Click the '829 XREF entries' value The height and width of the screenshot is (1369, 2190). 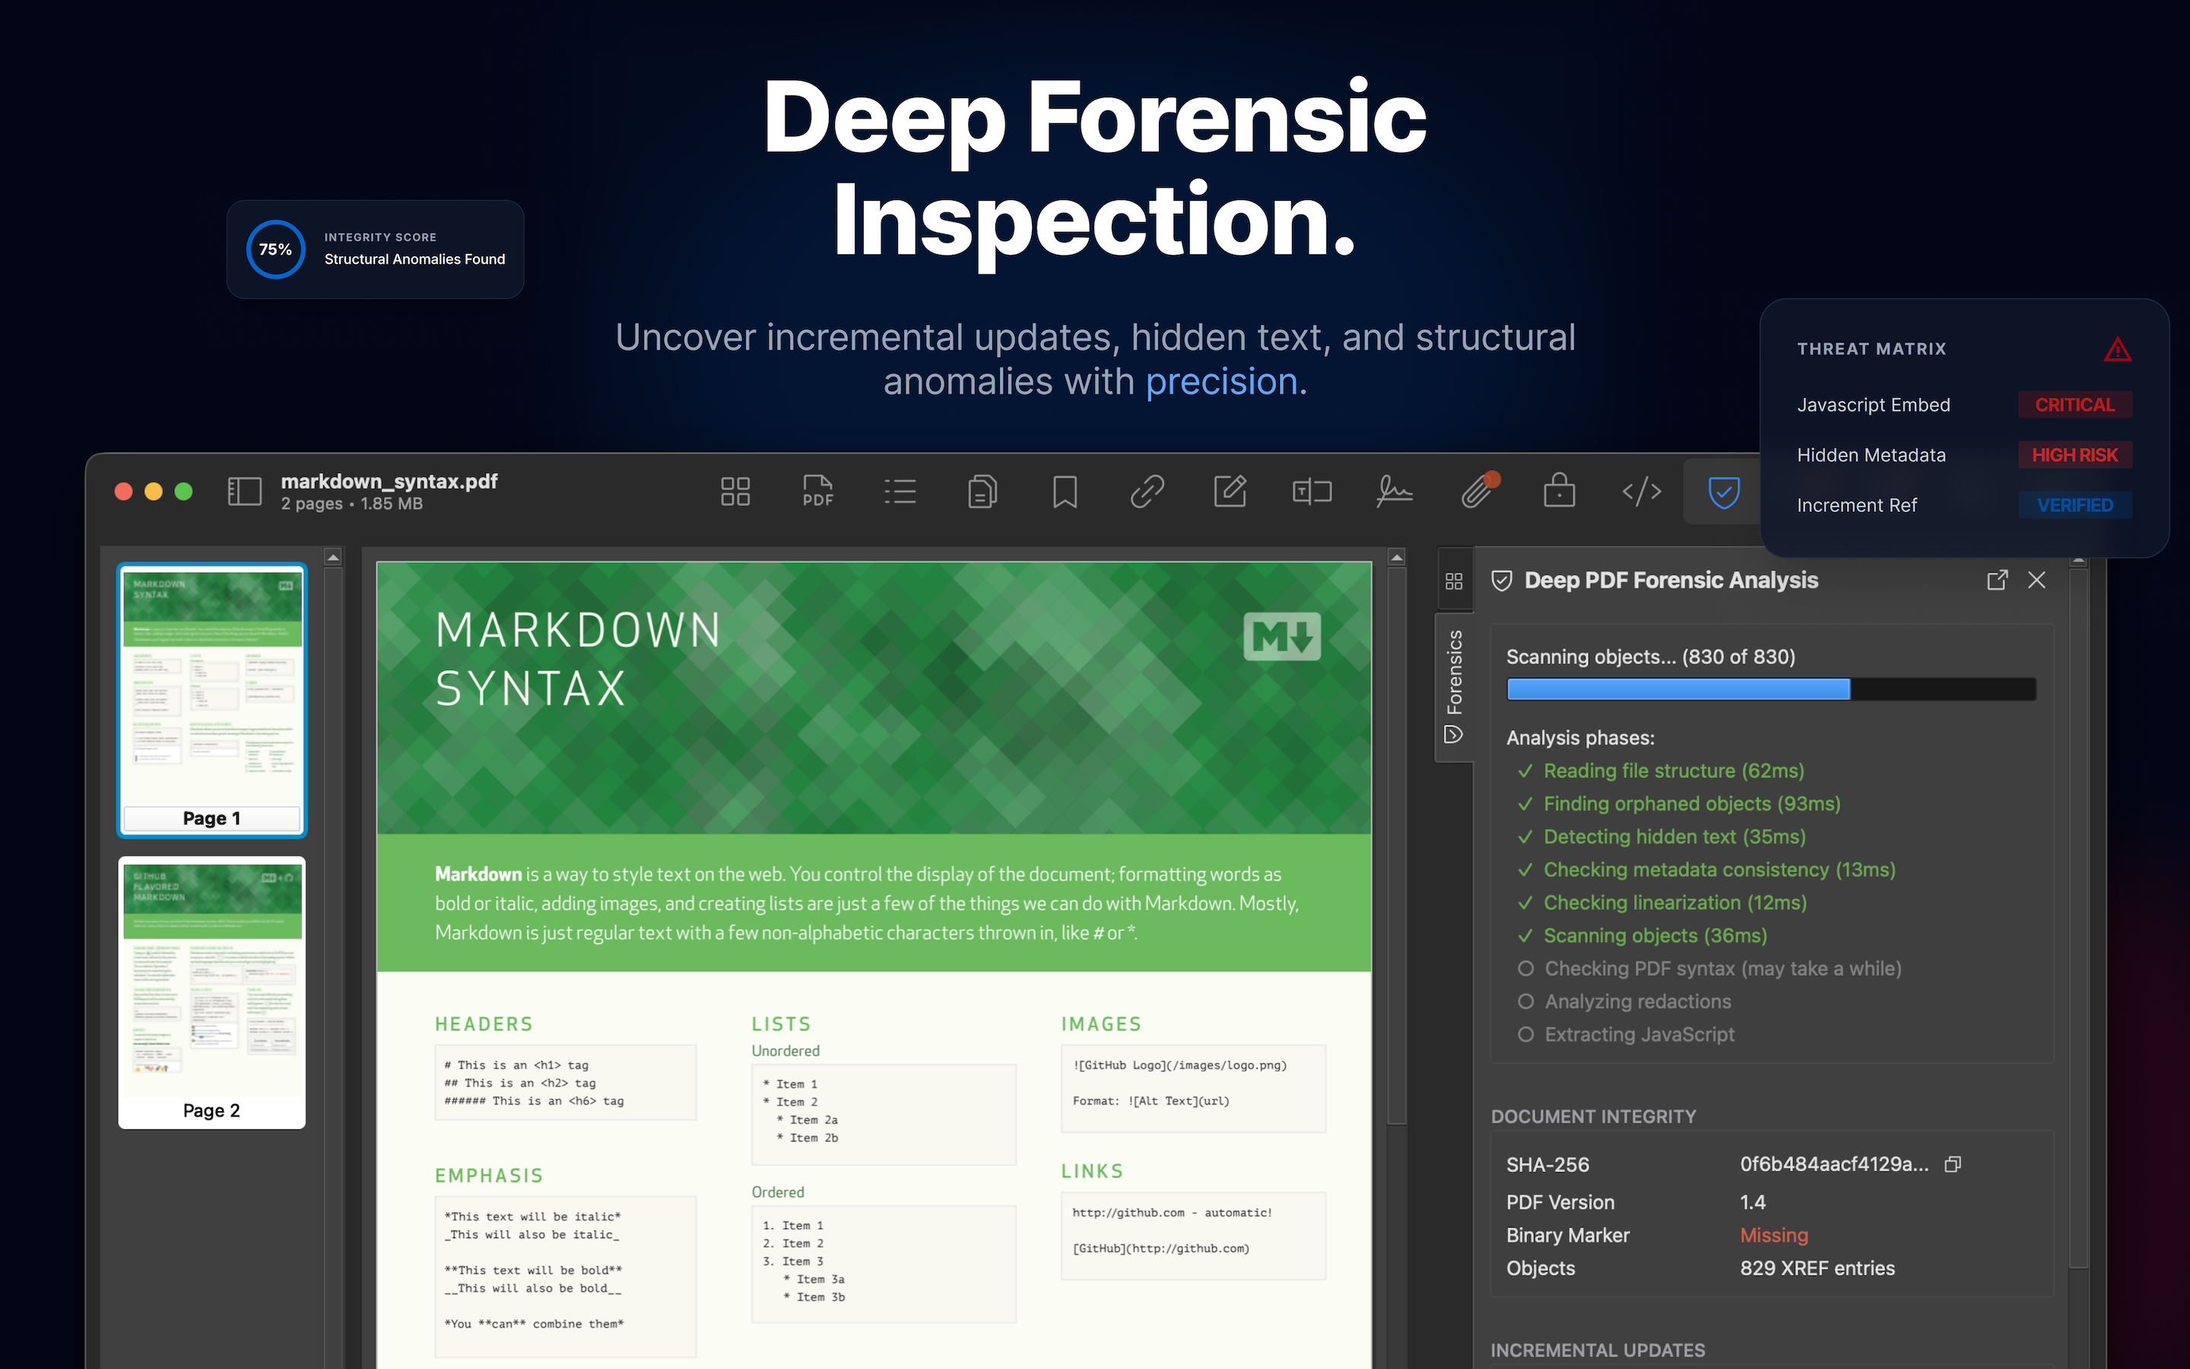1817,1269
